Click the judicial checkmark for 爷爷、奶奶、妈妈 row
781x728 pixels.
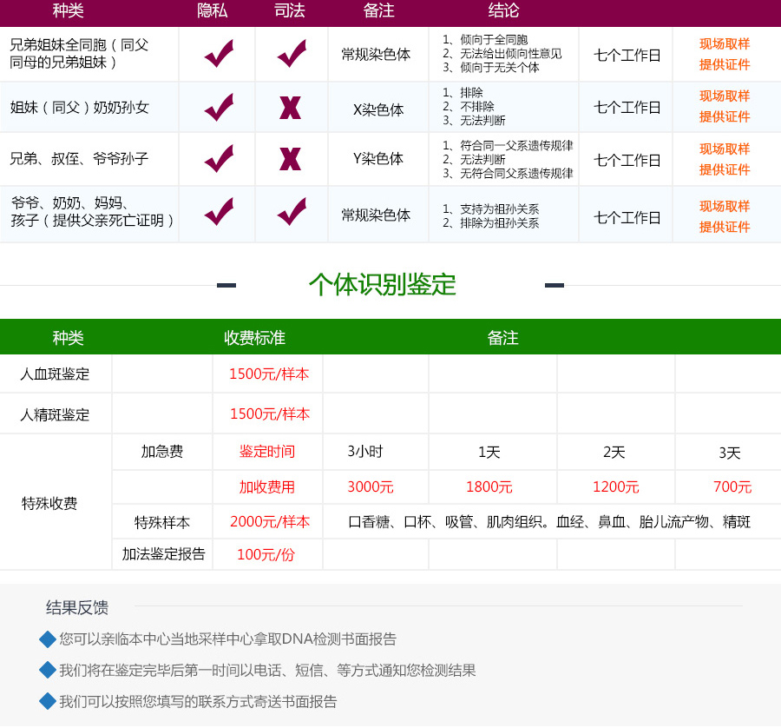292,211
